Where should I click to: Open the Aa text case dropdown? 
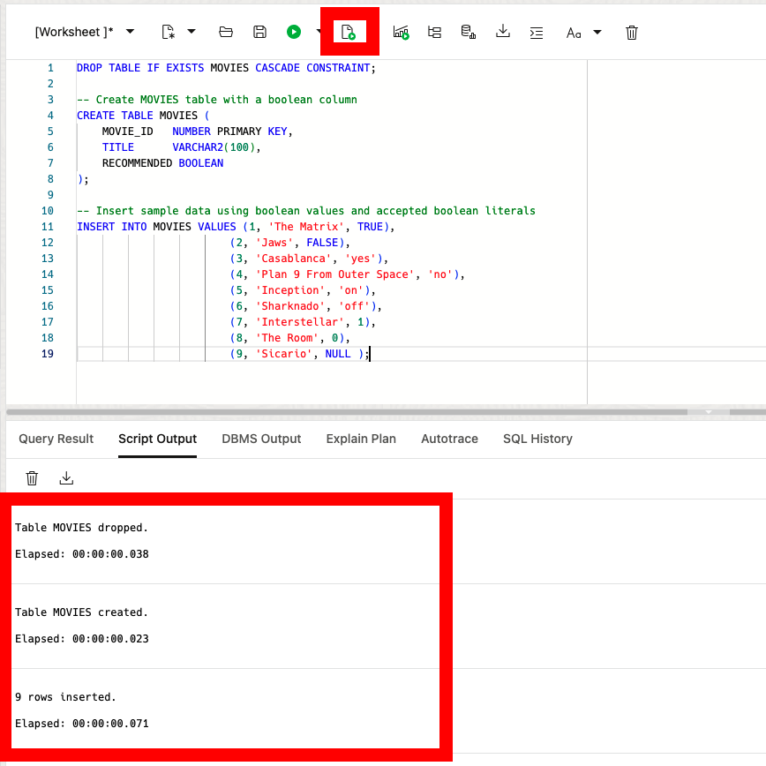597,33
